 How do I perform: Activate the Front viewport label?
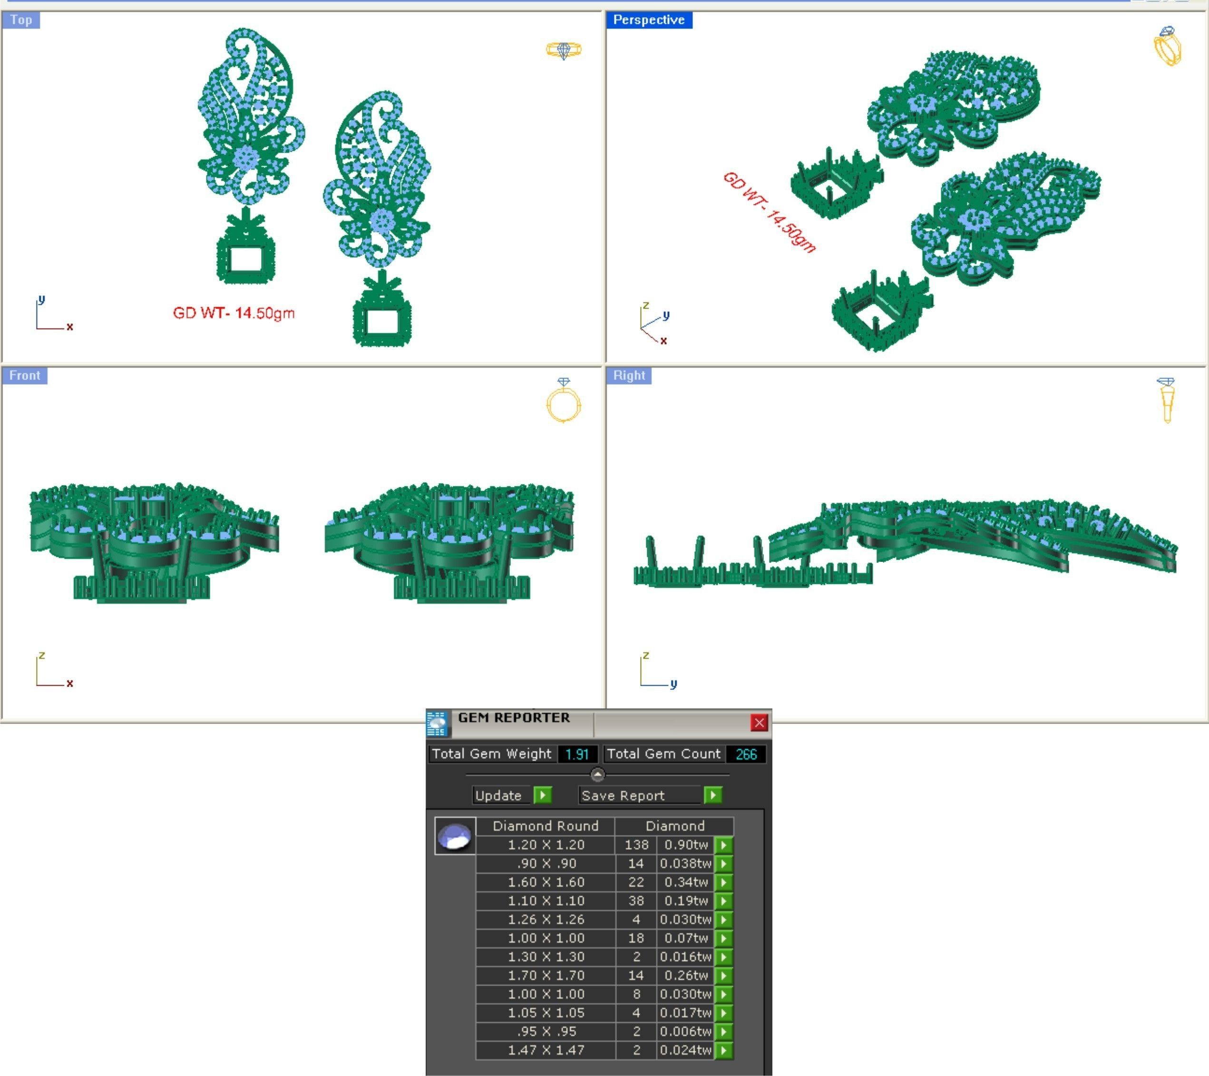(24, 376)
